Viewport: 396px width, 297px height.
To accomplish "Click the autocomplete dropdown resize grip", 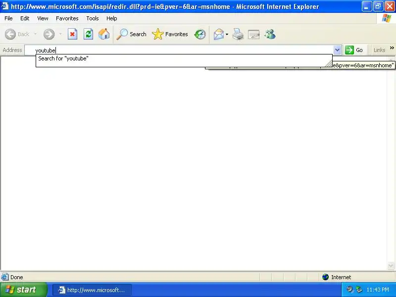I will (329, 64).
